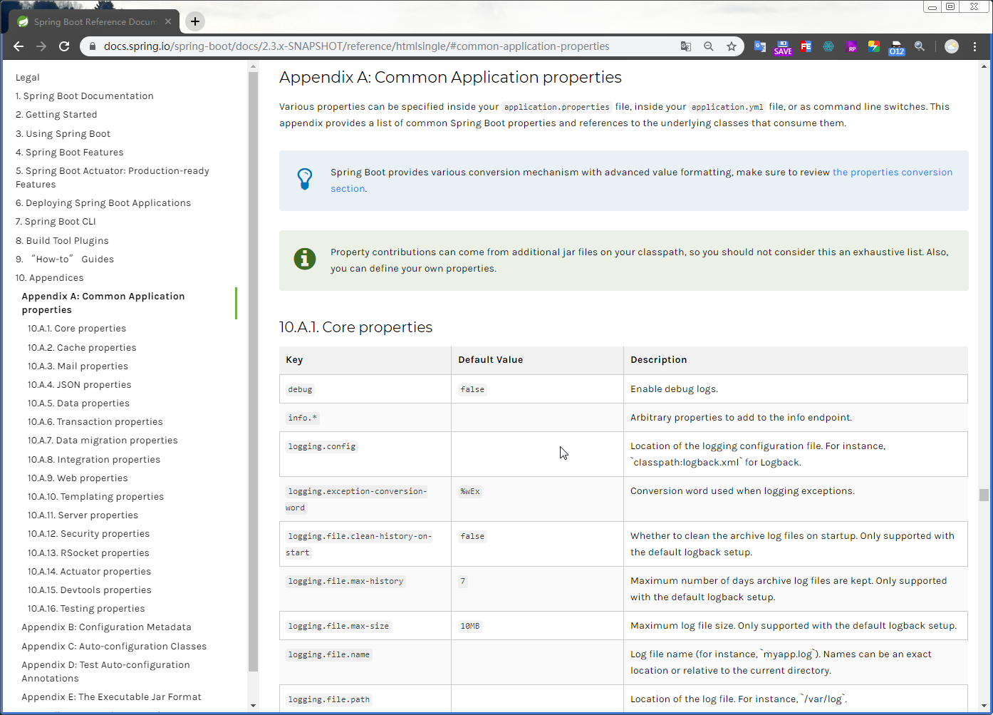Click the teal hexagon web extension icon
The width and height of the screenshot is (993, 715).
click(x=828, y=46)
